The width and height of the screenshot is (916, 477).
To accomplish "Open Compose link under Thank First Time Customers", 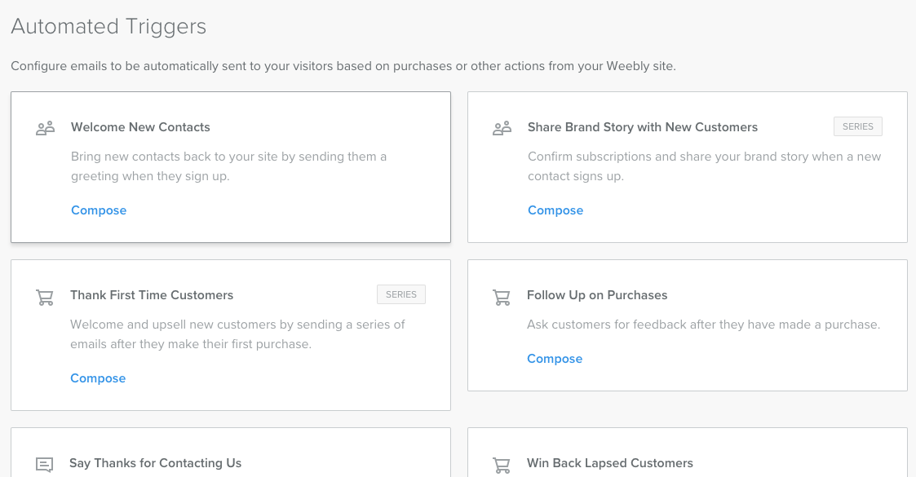I will pos(98,378).
